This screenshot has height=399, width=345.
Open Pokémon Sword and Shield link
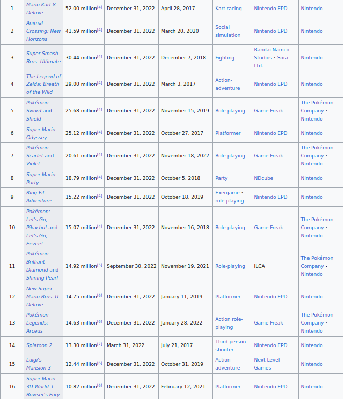39,111
